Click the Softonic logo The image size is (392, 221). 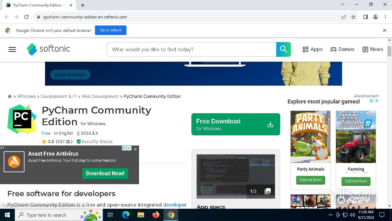[48, 49]
